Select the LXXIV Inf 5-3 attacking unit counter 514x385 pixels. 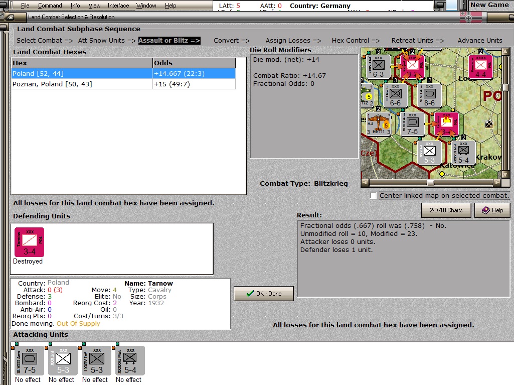click(96, 360)
